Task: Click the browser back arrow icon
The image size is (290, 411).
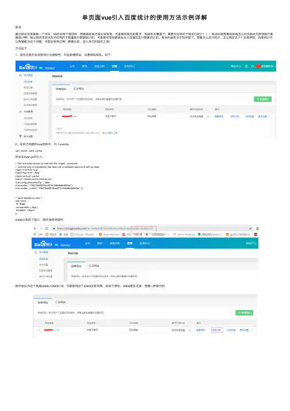Action: coord(35,229)
